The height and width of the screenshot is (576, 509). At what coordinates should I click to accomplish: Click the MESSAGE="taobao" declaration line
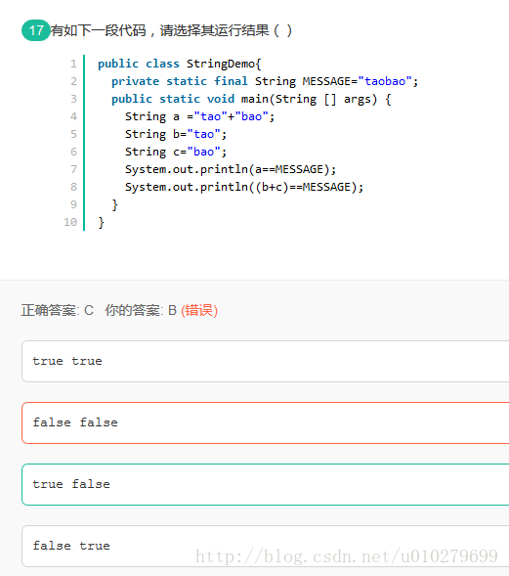[265, 81]
